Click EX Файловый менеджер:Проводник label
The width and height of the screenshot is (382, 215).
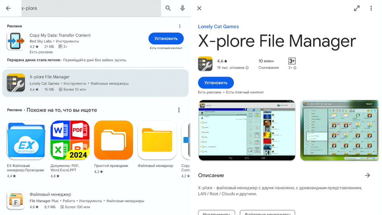tap(26, 168)
